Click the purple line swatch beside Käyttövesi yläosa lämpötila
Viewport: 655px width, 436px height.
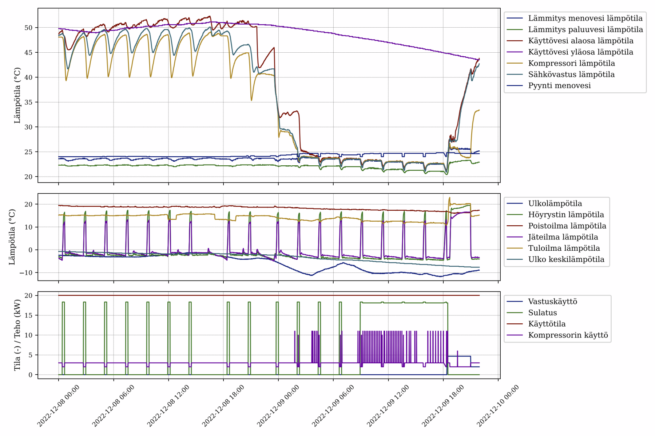tap(515, 52)
